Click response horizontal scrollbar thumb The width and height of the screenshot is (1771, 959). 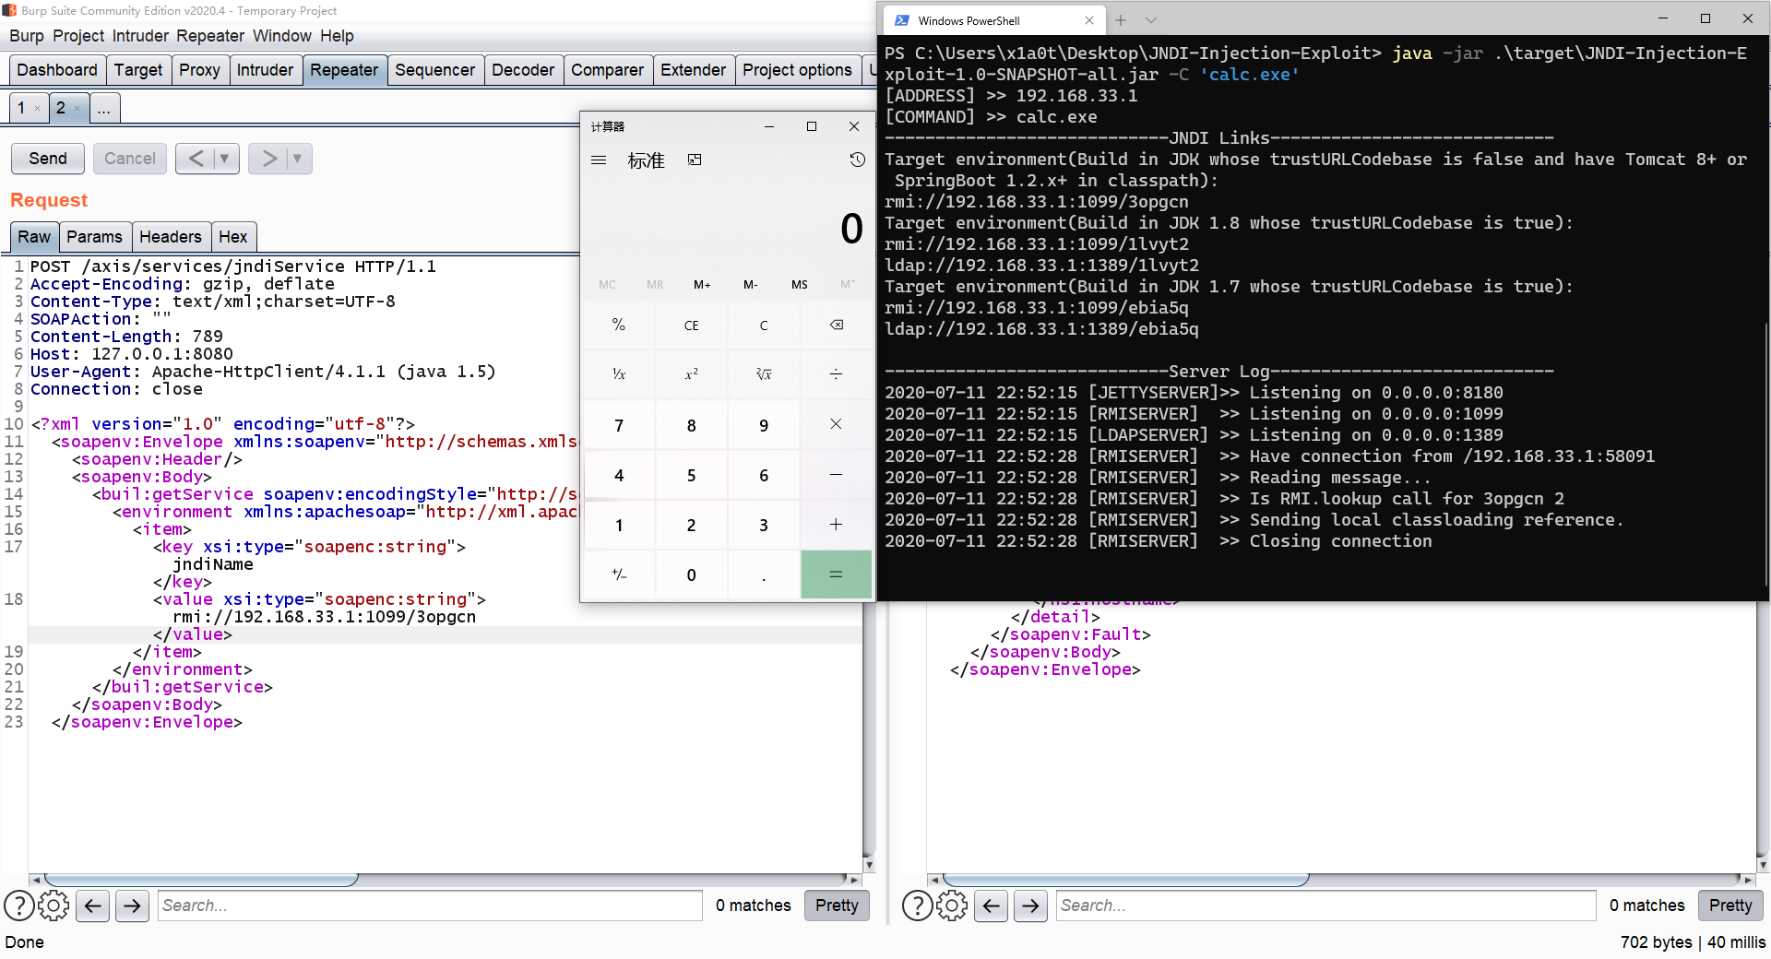click(1125, 880)
